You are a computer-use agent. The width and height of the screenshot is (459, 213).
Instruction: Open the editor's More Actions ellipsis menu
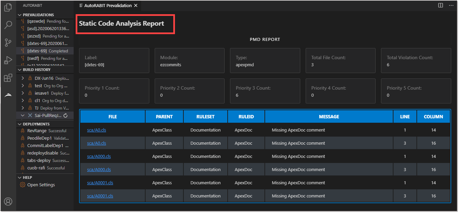[451, 5]
